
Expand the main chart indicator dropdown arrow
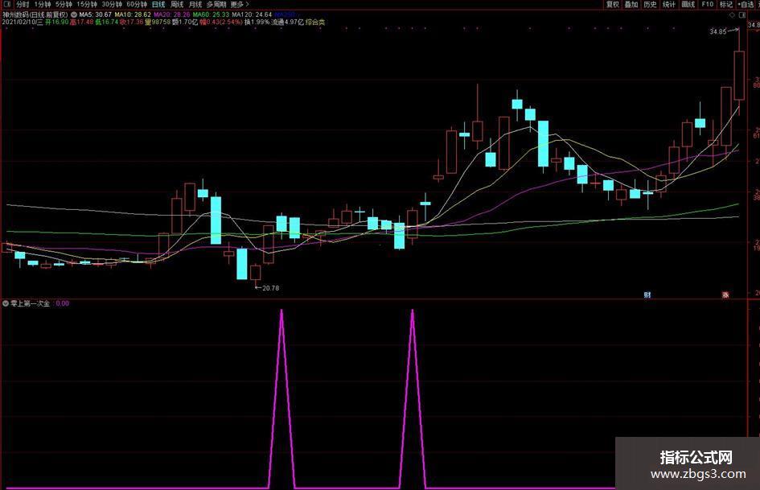tap(74, 15)
